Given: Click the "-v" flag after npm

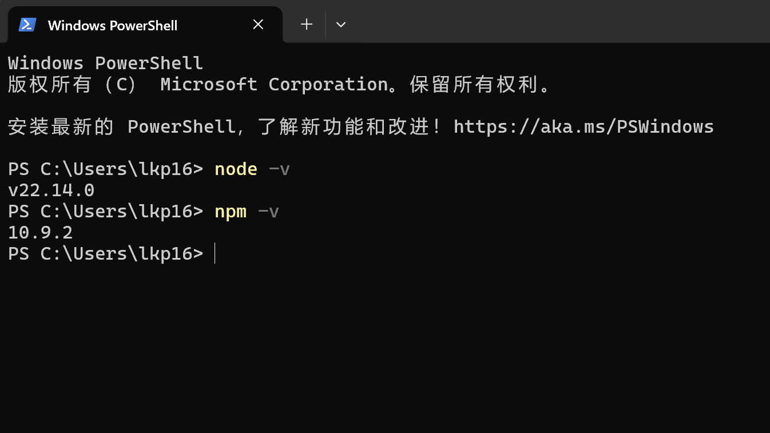Looking at the screenshot, I should [x=268, y=212].
